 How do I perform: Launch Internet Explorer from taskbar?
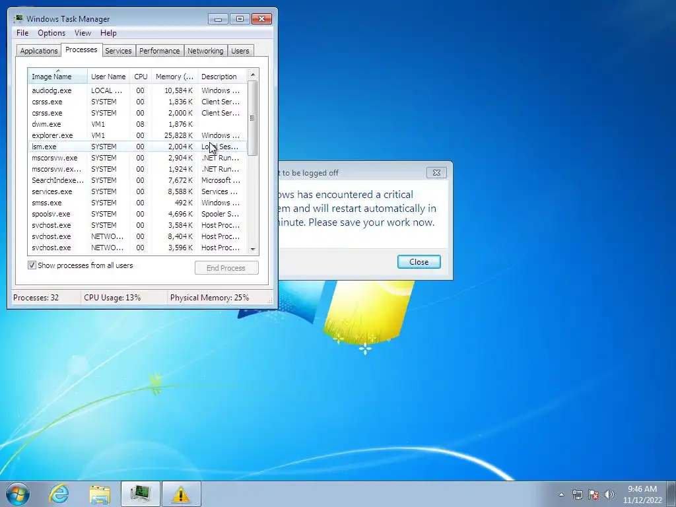point(59,494)
